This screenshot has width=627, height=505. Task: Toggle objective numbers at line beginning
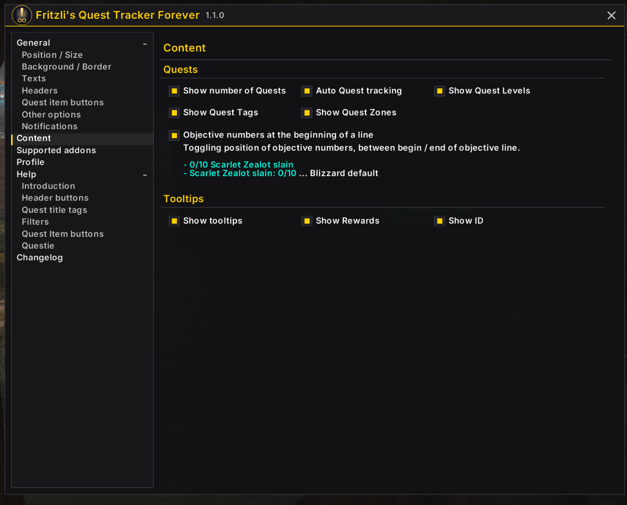[x=174, y=135]
